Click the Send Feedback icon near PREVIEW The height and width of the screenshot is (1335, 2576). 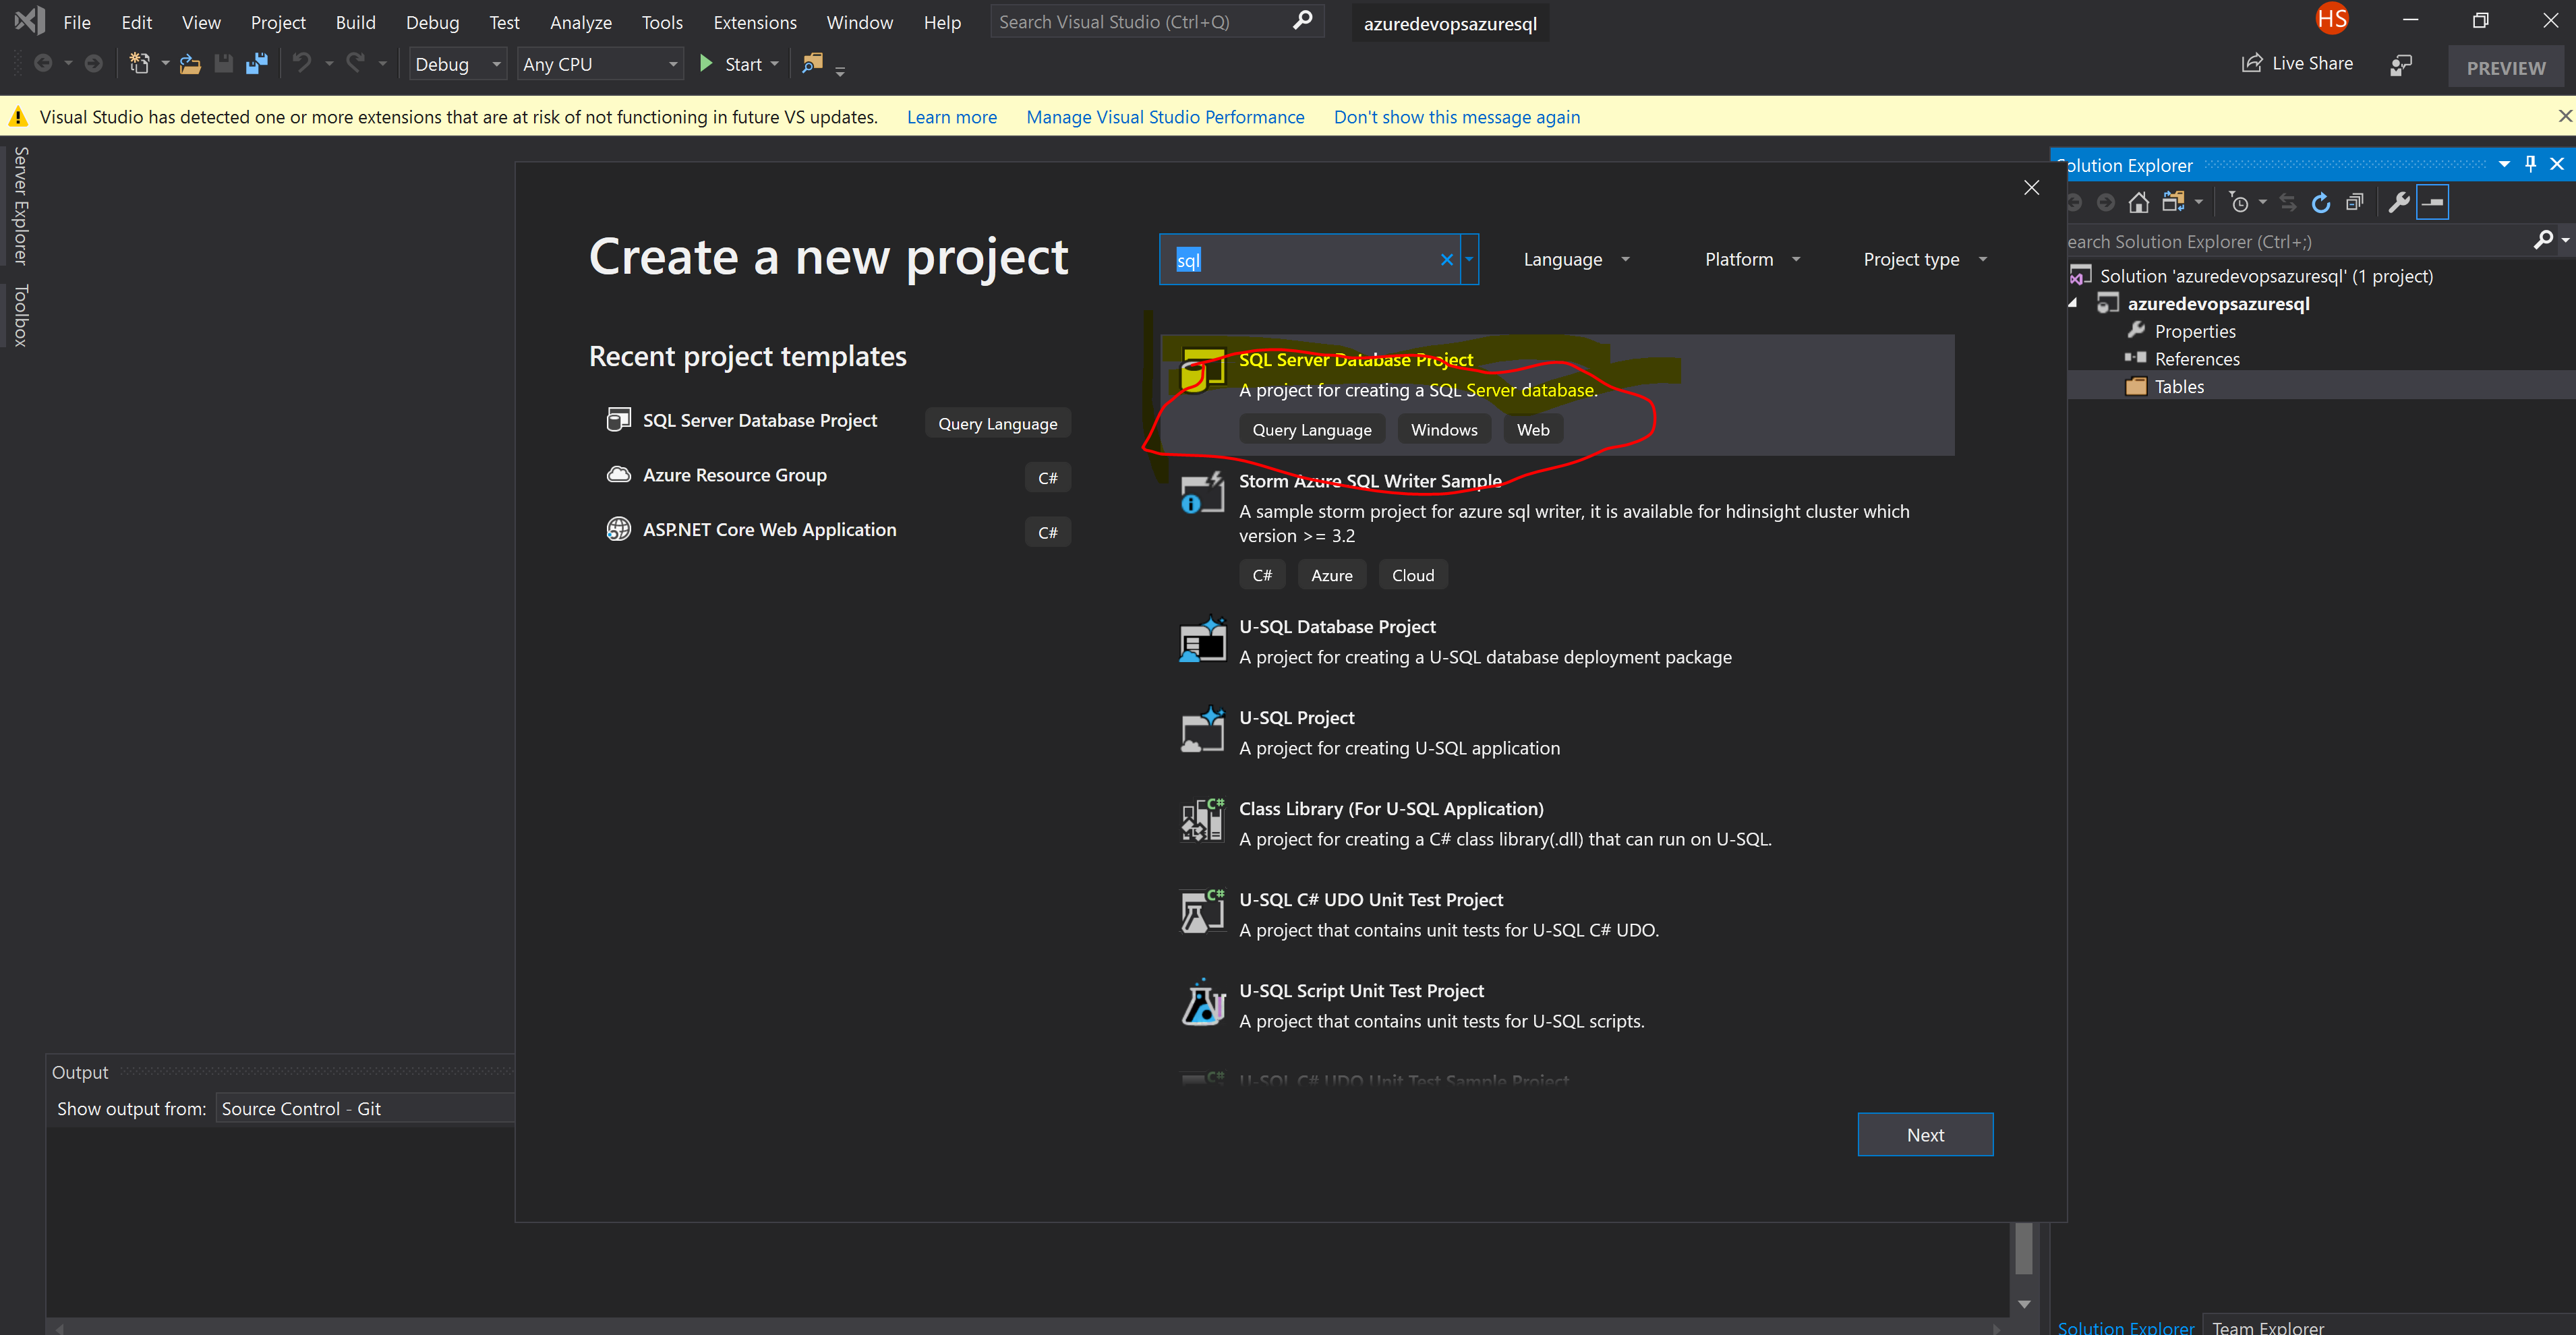pyautogui.click(x=2401, y=65)
